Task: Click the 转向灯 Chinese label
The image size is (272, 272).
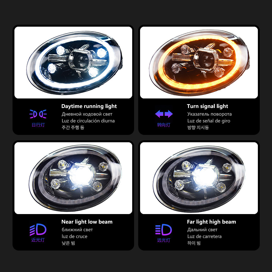Action: coord(163,125)
